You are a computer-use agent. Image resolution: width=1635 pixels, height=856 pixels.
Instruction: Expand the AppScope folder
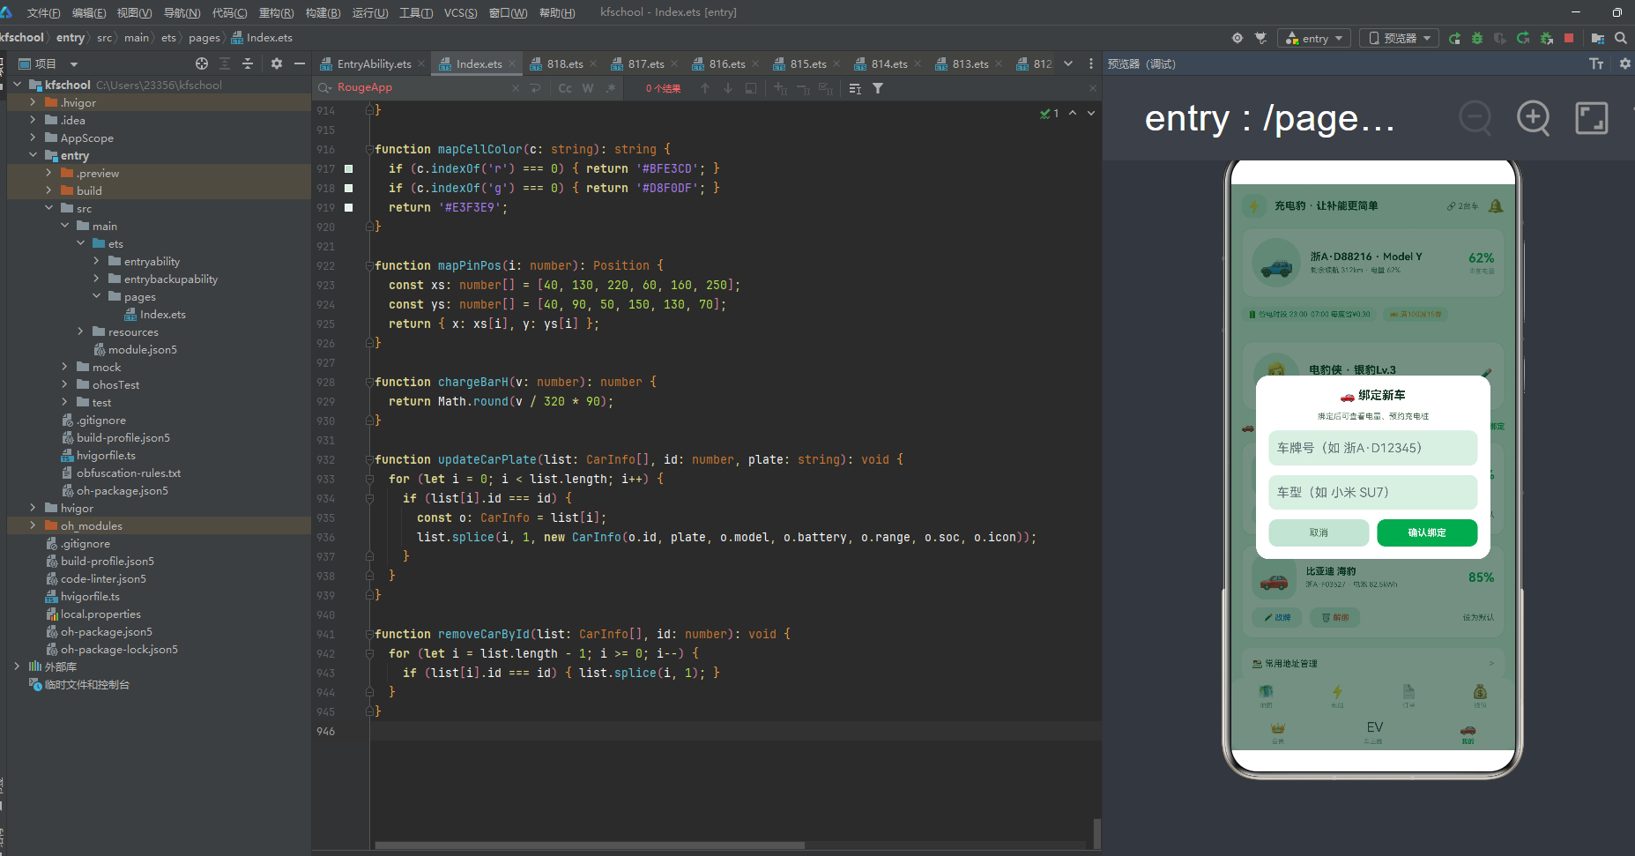pyautogui.click(x=33, y=138)
